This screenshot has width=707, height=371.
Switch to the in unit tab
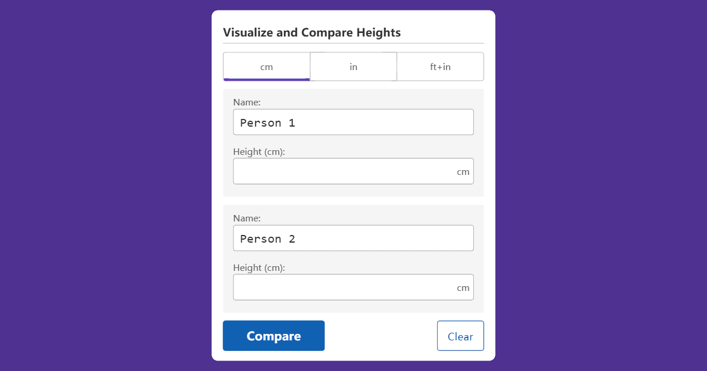click(x=353, y=66)
